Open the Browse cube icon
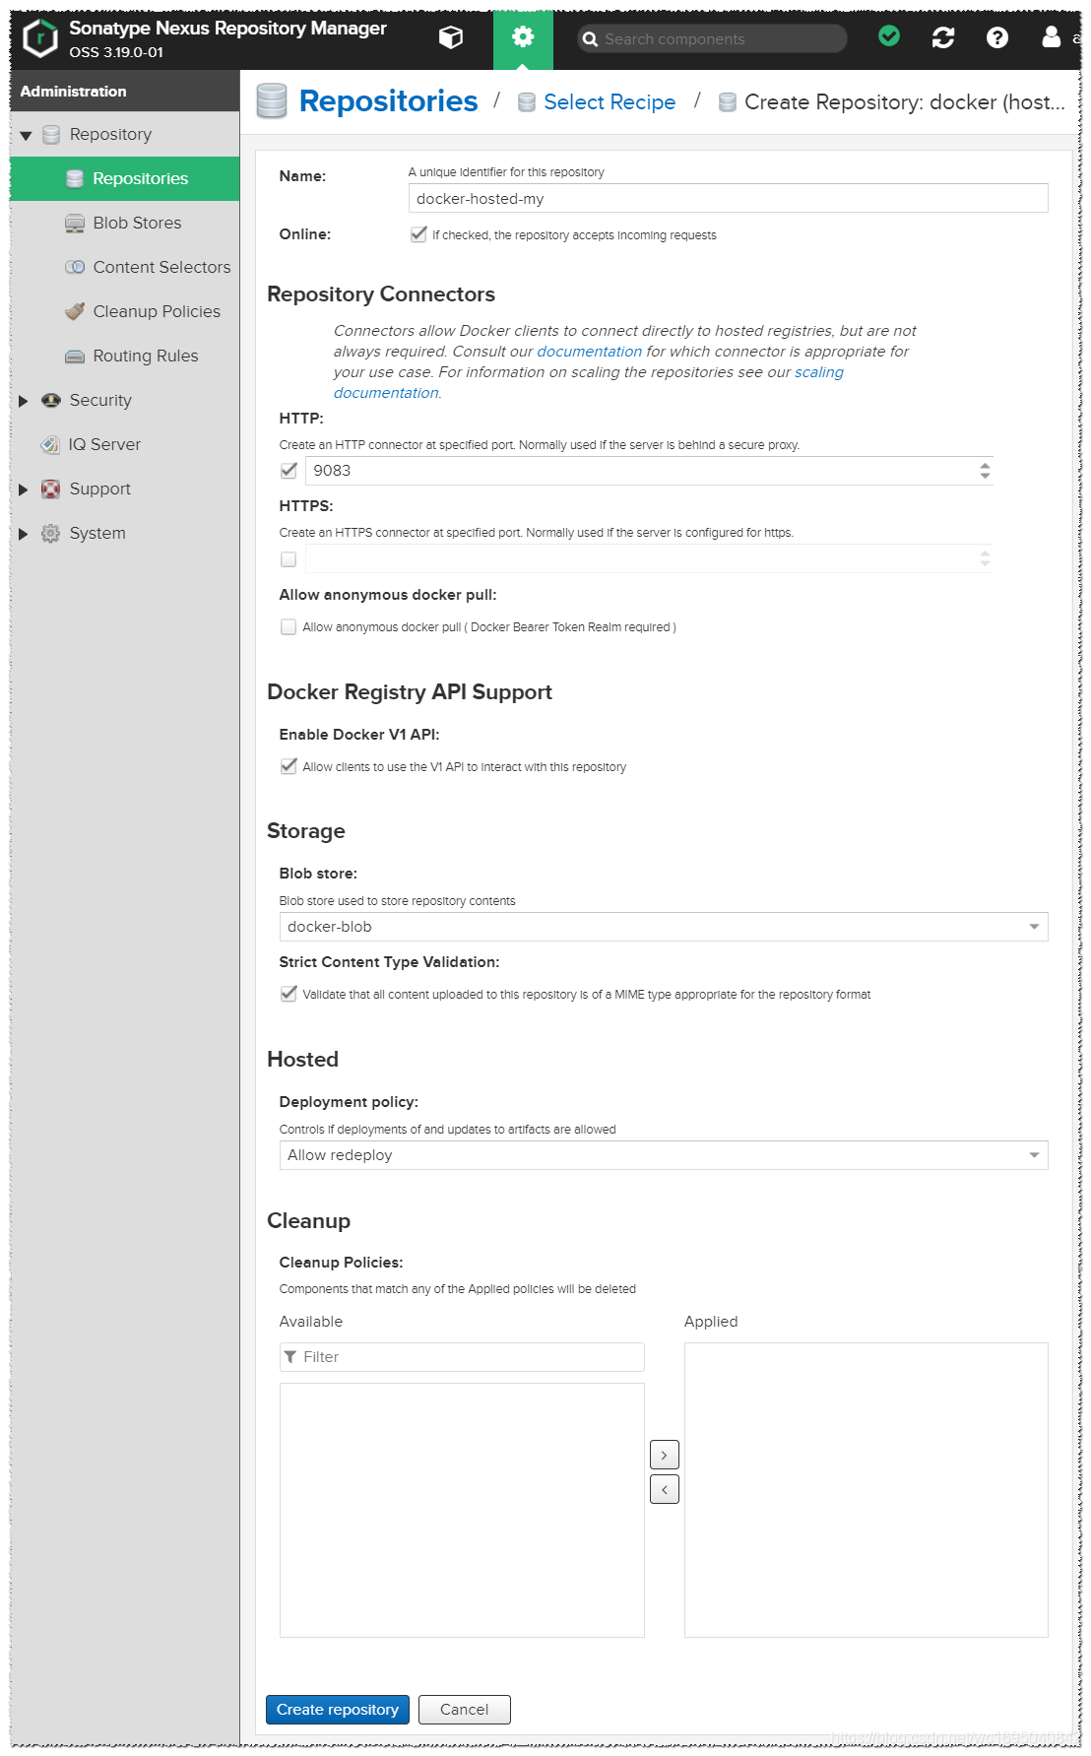 pos(451,37)
